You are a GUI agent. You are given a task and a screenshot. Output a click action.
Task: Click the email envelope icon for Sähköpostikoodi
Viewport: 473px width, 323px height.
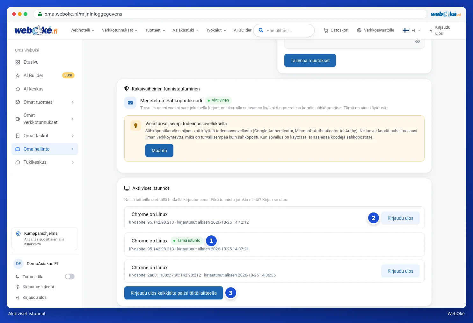[x=130, y=103]
